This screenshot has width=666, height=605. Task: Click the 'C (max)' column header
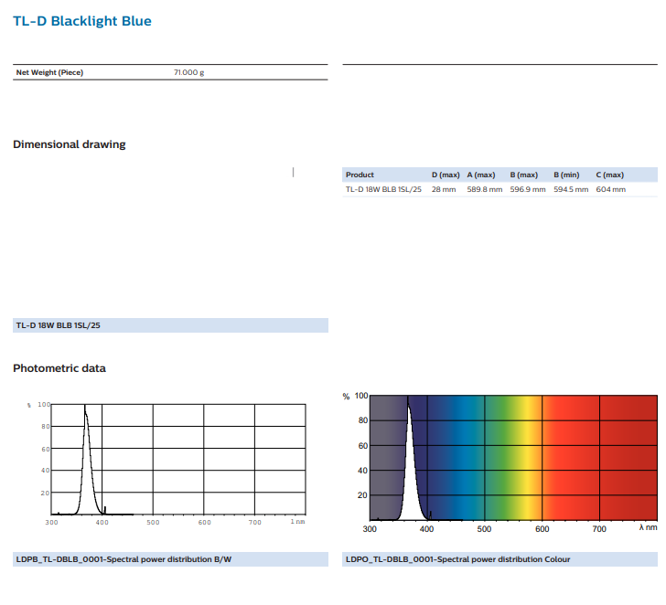(609, 175)
